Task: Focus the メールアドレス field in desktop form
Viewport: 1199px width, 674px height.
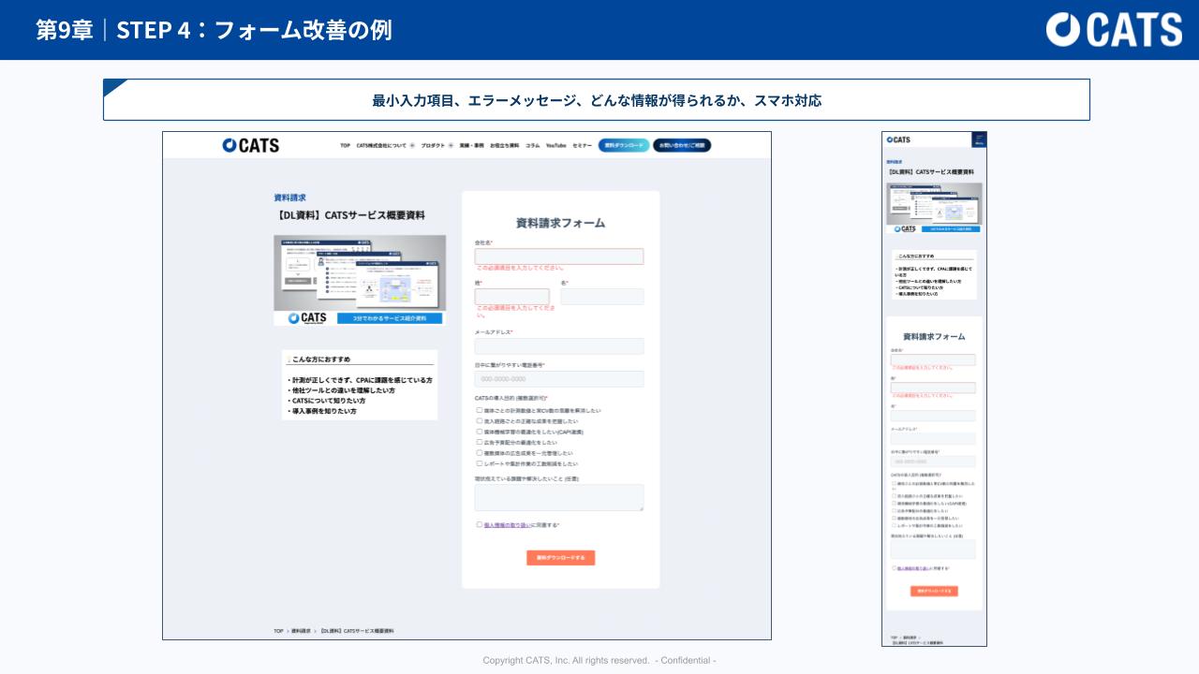Action: coord(559,346)
